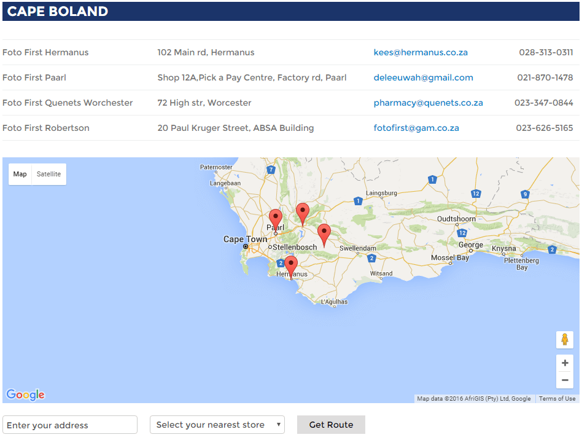Click the Shop 12A Pick a Pay Centre address
This screenshot has width=582, height=440.
pos(252,77)
